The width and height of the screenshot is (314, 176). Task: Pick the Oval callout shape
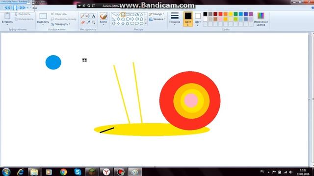(x=137, y=23)
